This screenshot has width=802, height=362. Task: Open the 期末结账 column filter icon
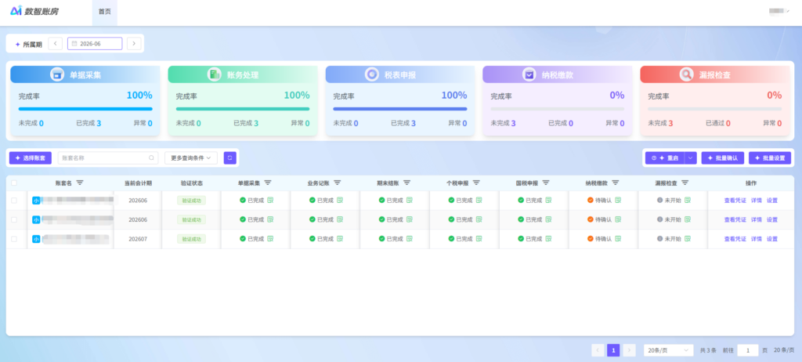coord(406,183)
